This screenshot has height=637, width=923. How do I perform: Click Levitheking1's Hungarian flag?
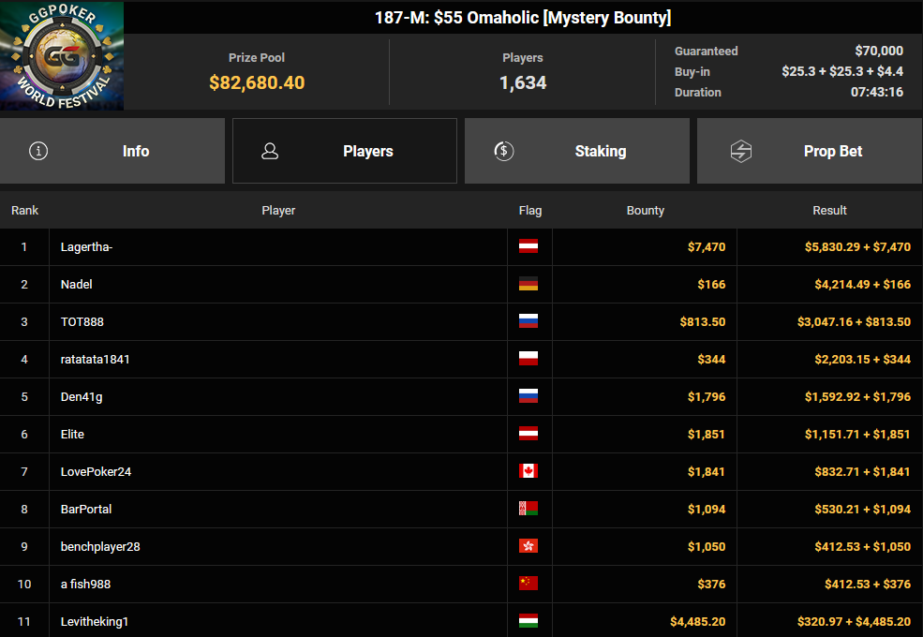click(528, 621)
